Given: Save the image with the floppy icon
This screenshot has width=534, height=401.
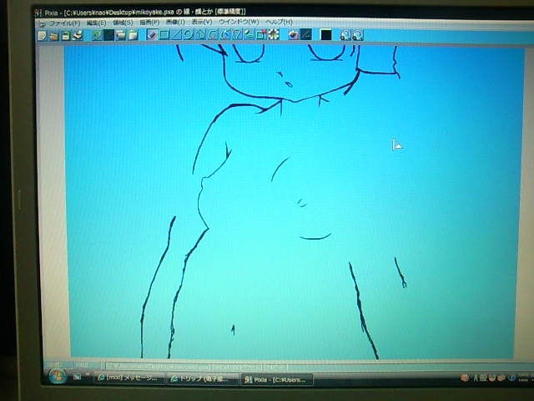Looking at the screenshot, I should coord(65,35).
